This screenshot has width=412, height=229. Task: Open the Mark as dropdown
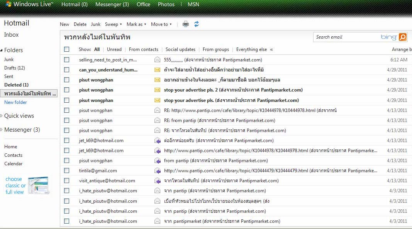(x=136, y=24)
